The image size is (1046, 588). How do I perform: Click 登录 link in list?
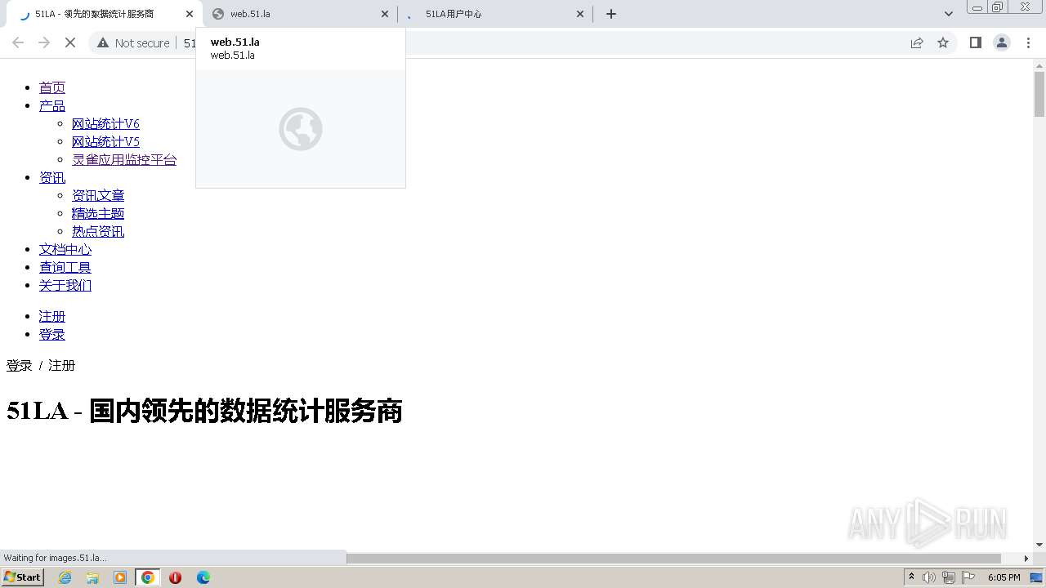(52, 334)
